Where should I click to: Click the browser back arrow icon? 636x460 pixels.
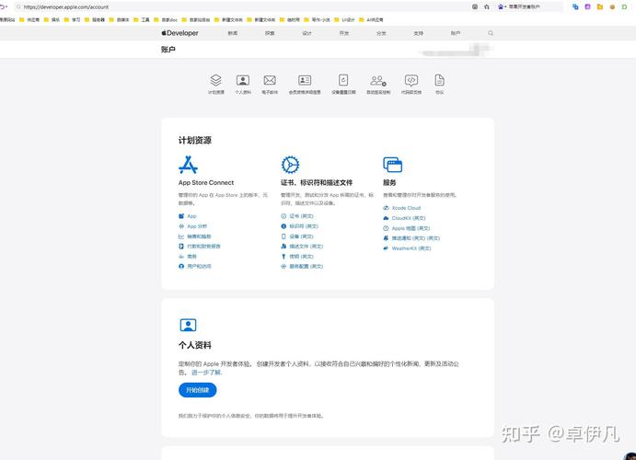3,6
